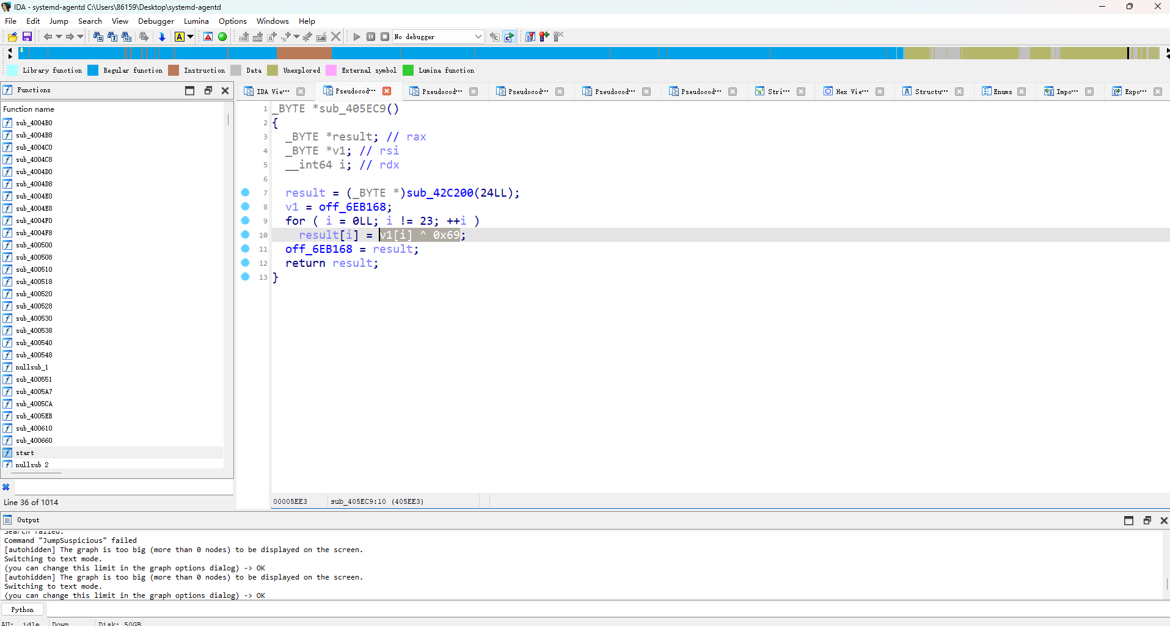
Task: Click the binoculars search immediate value icon
Action: (98, 37)
